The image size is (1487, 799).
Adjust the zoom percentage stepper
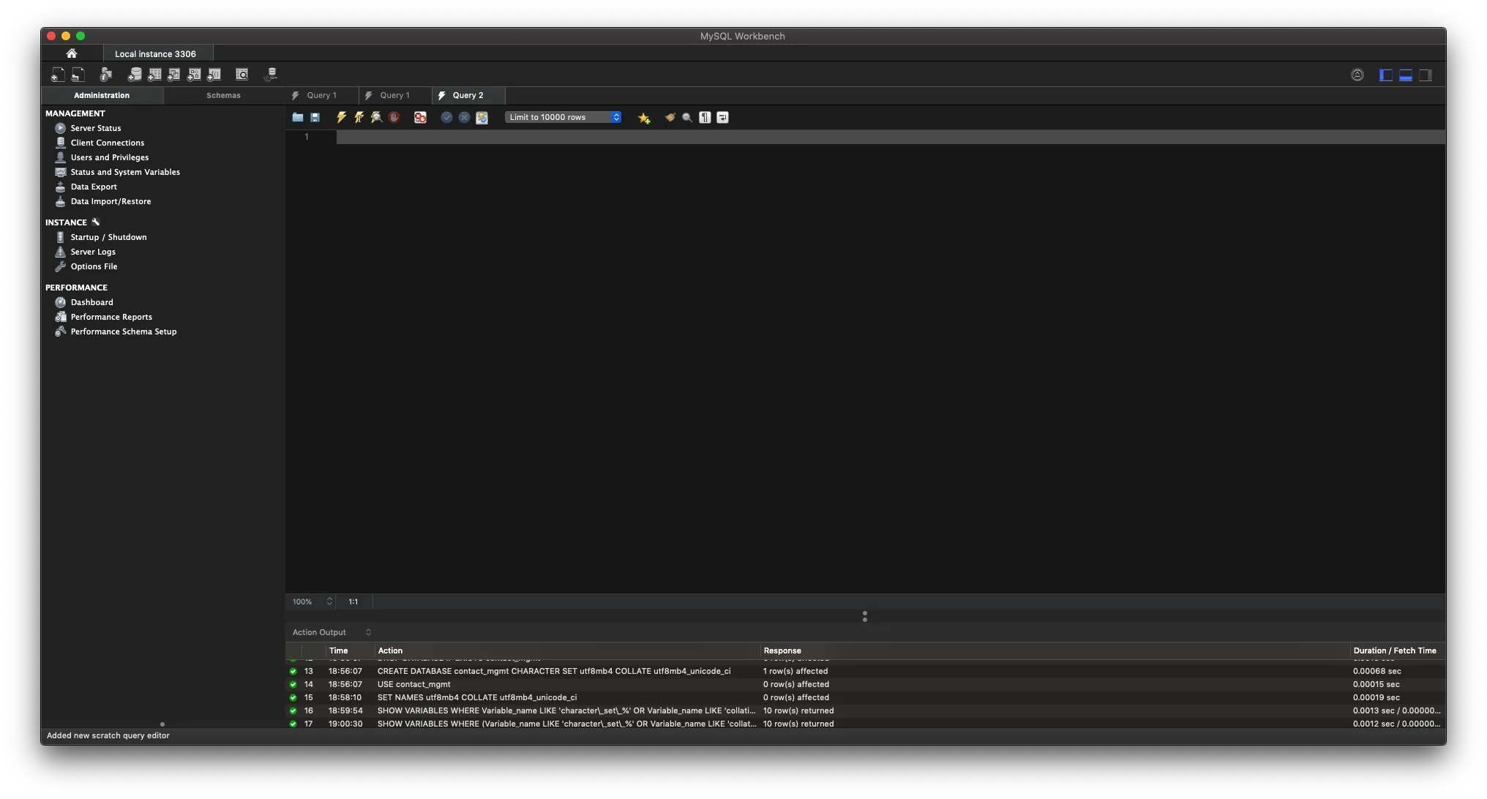pyautogui.click(x=329, y=601)
